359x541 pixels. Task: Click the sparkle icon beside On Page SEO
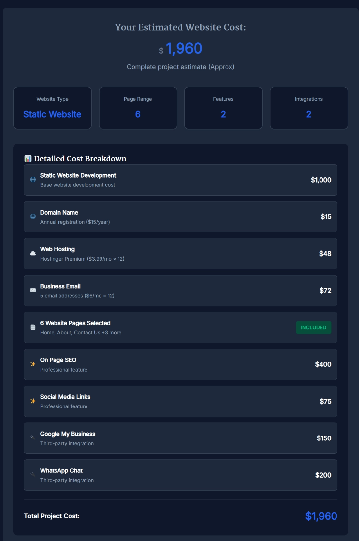pyautogui.click(x=33, y=364)
